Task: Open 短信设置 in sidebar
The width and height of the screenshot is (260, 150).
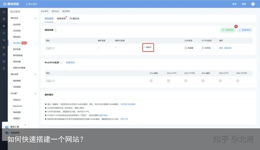Action: (17, 62)
